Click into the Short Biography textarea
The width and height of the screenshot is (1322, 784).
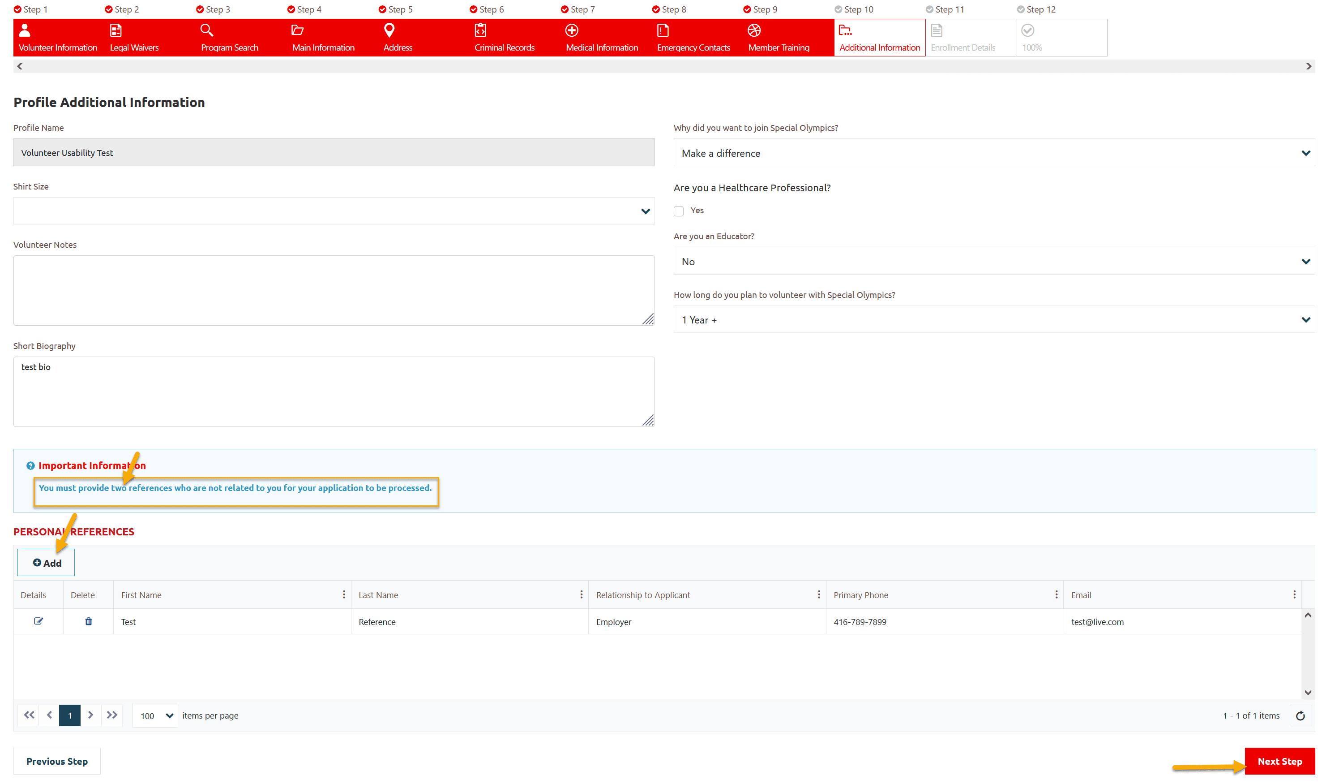334,392
